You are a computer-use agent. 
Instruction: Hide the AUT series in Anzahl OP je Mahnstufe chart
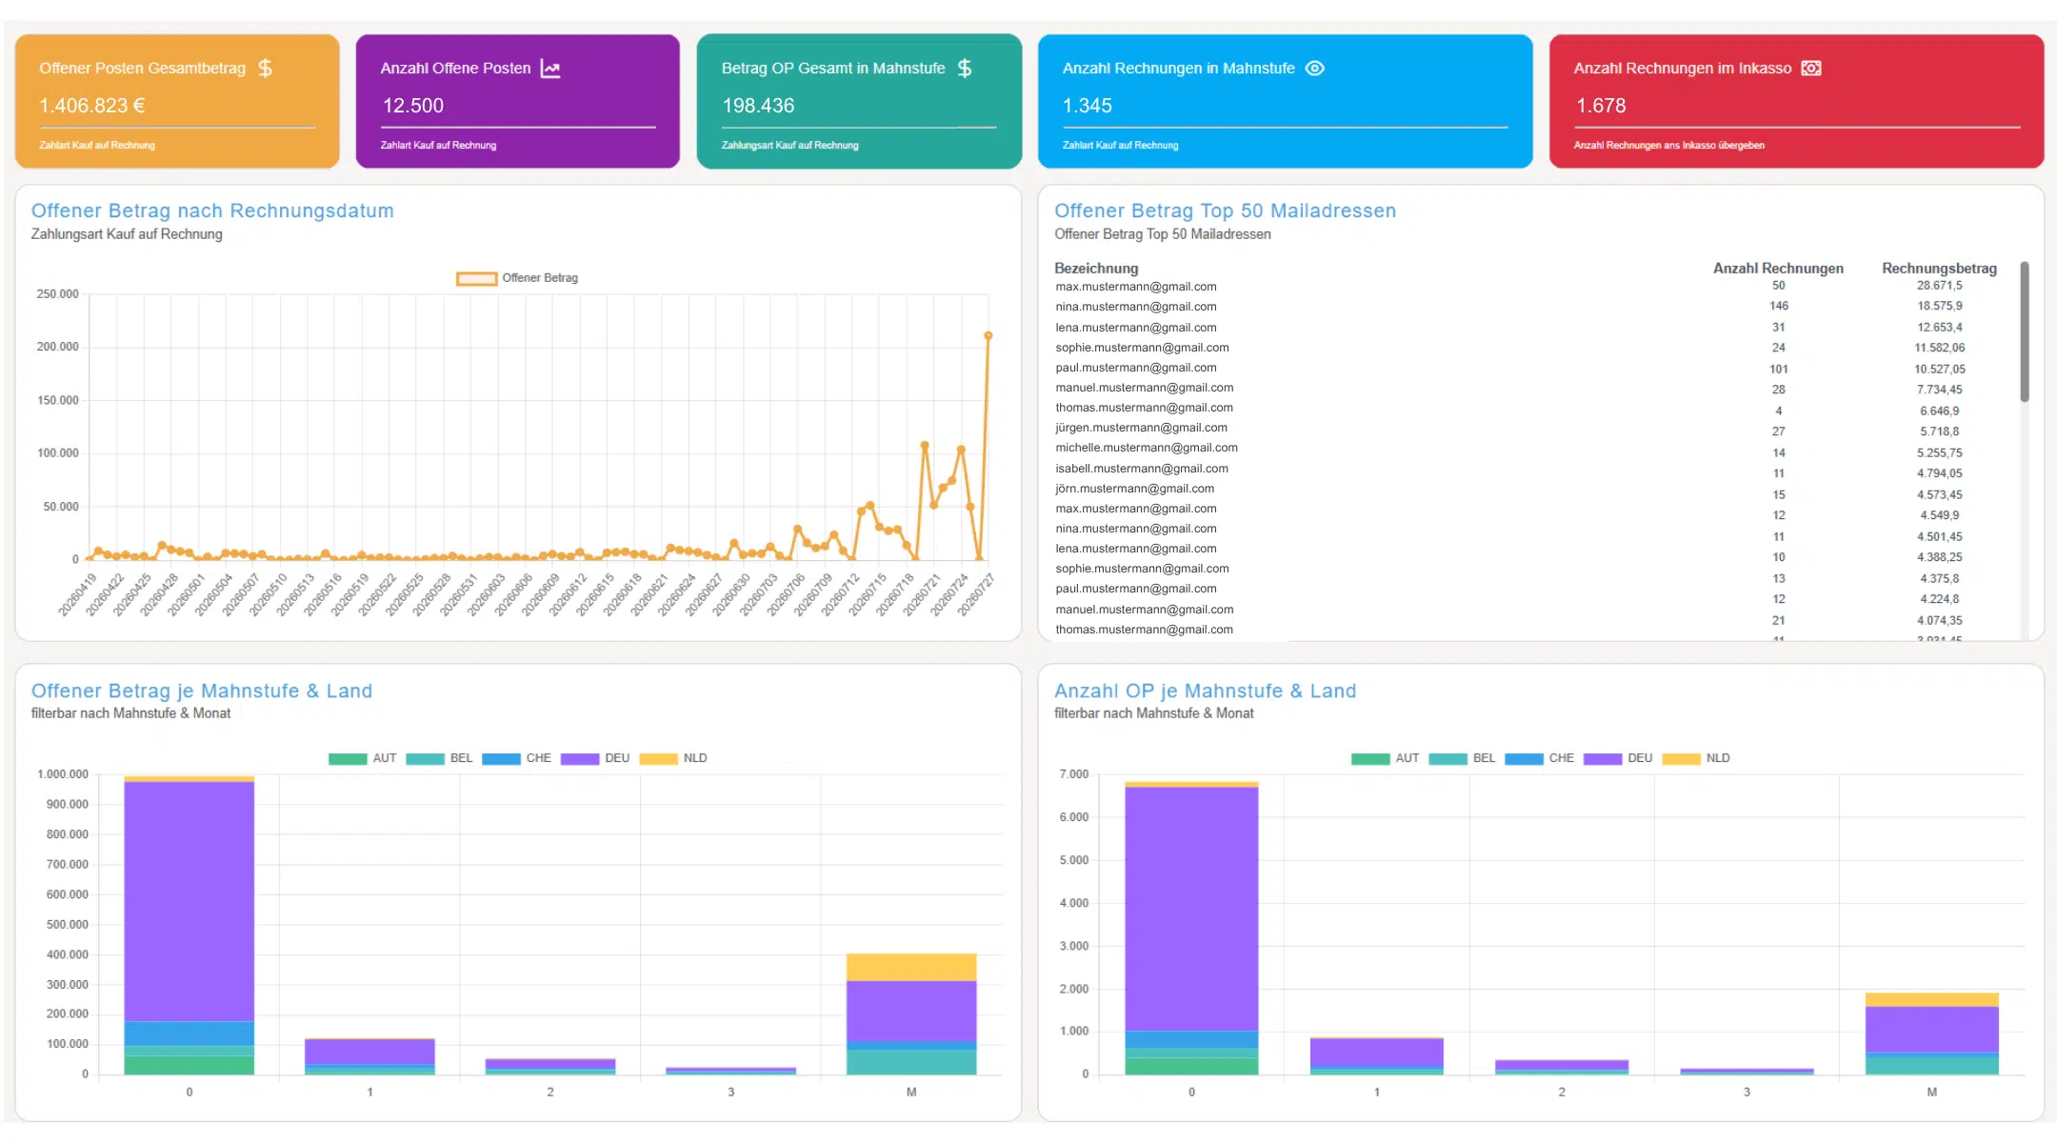[x=1370, y=758]
